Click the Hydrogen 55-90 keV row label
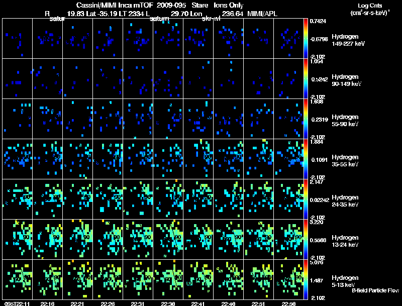This screenshot has height=306, width=402. click(345, 121)
